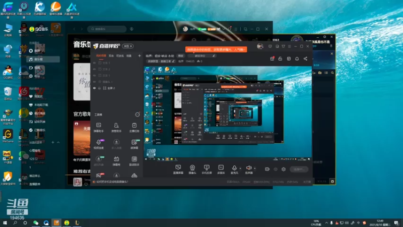Image resolution: width=403 pixels, height=227 pixels.
Task: Open the Windows Start menu
Action: coord(5,223)
